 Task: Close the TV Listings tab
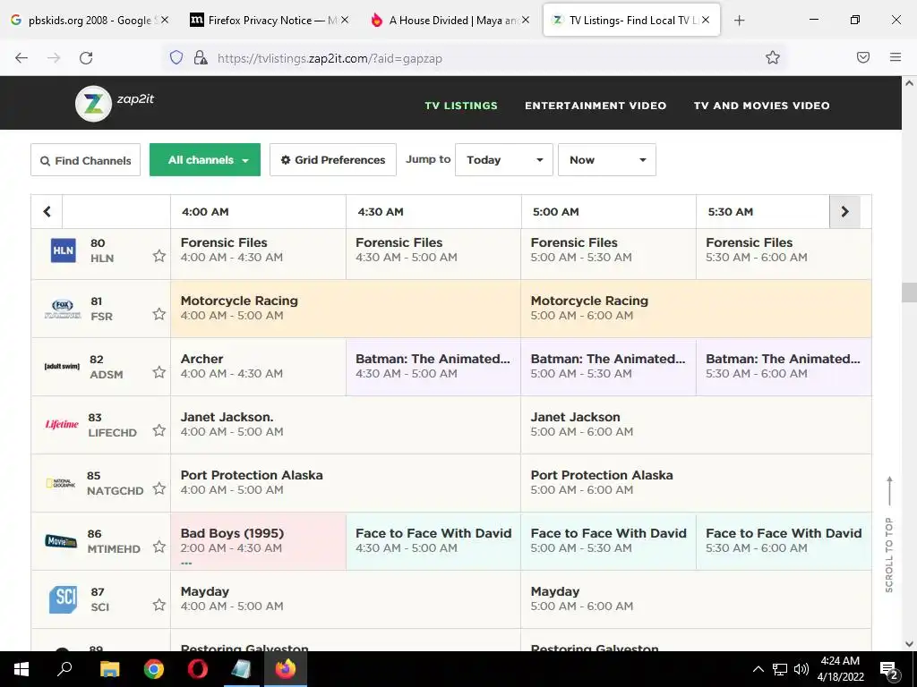[x=706, y=20]
